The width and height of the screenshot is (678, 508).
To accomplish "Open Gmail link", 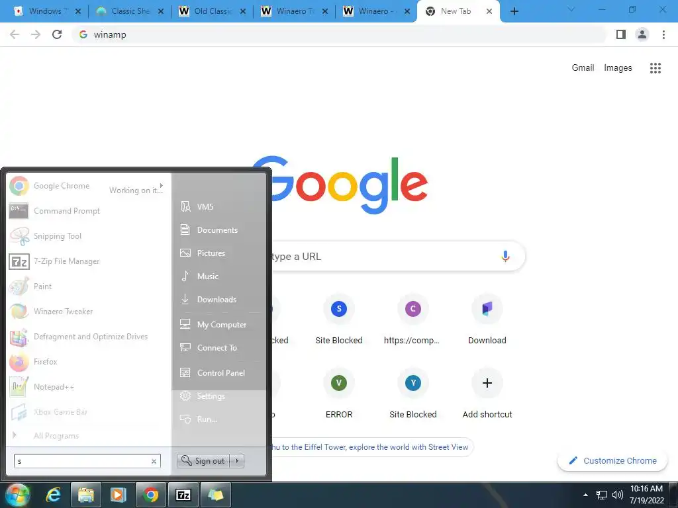I will 583,68.
